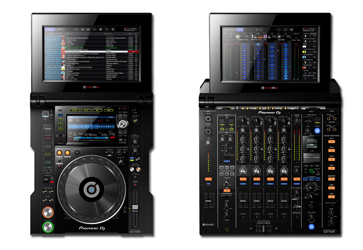
Task: Sort by the KEY column header
Action: click(136, 34)
